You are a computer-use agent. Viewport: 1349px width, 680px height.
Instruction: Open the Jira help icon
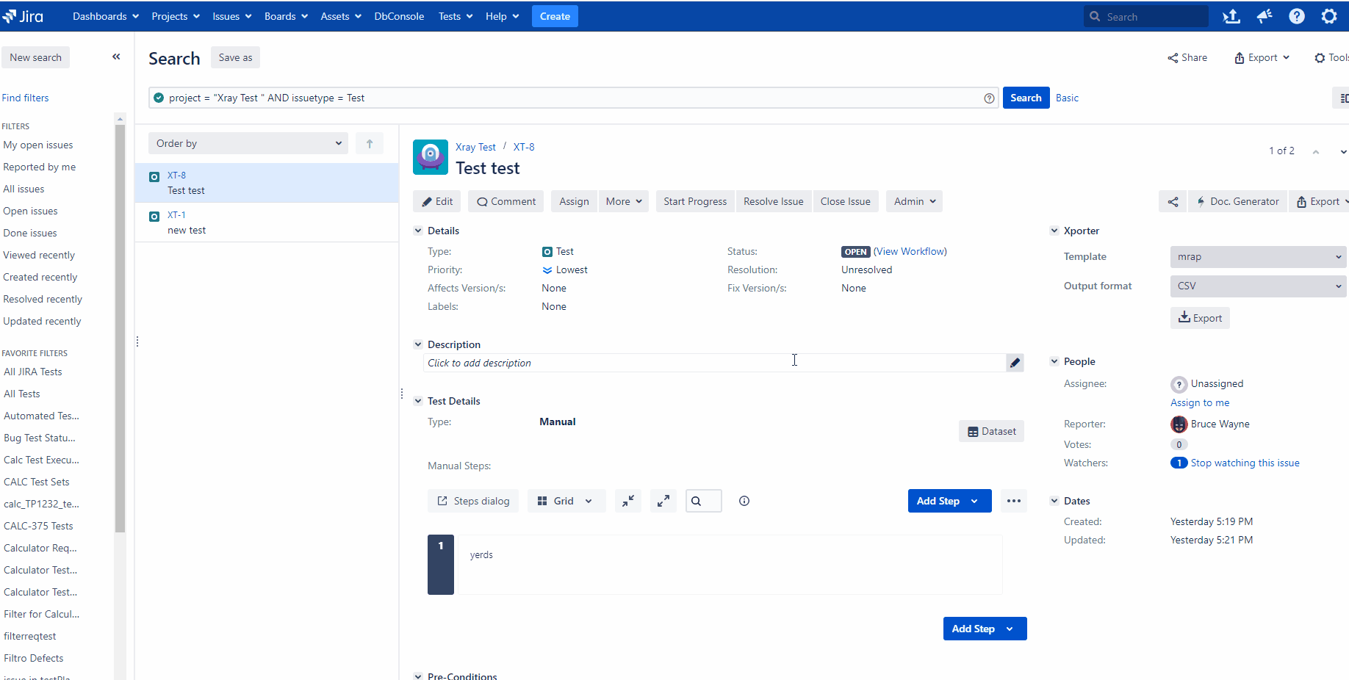click(x=1296, y=15)
